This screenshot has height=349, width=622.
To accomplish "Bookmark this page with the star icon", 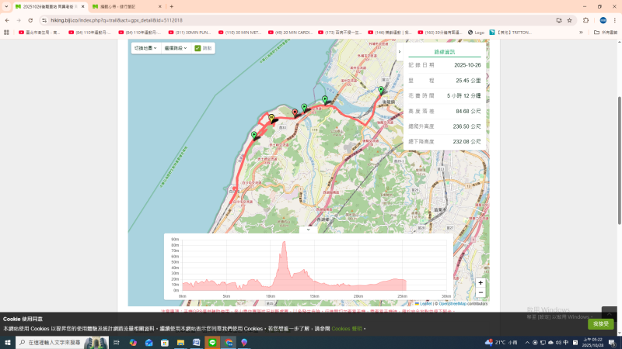I will 570,20.
